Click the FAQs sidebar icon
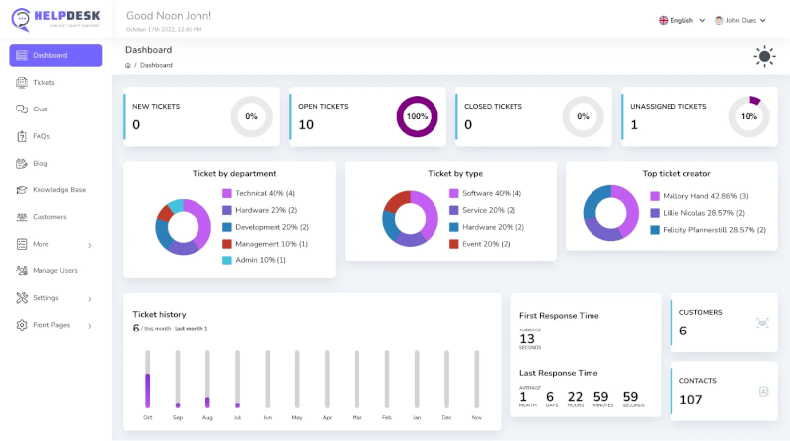This screenshot has width=790, height=441. 22,136
